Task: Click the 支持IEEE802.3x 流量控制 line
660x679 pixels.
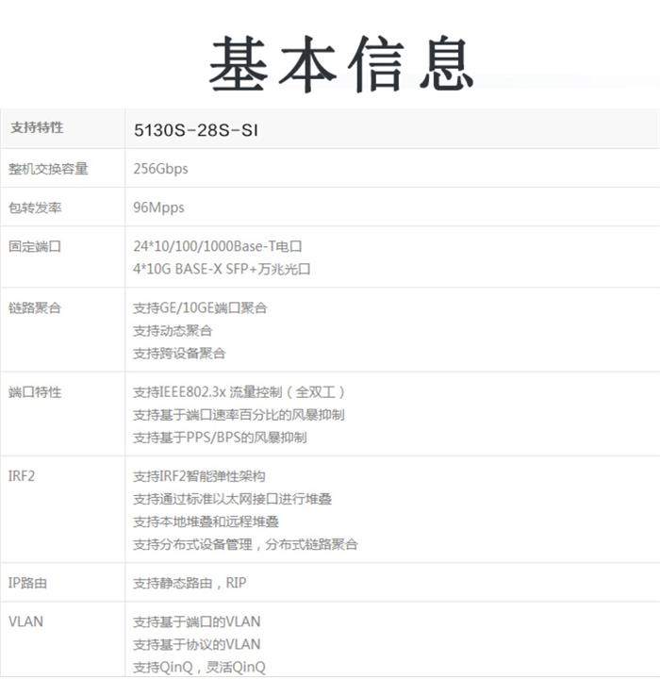Action: (x=239, y=391)
